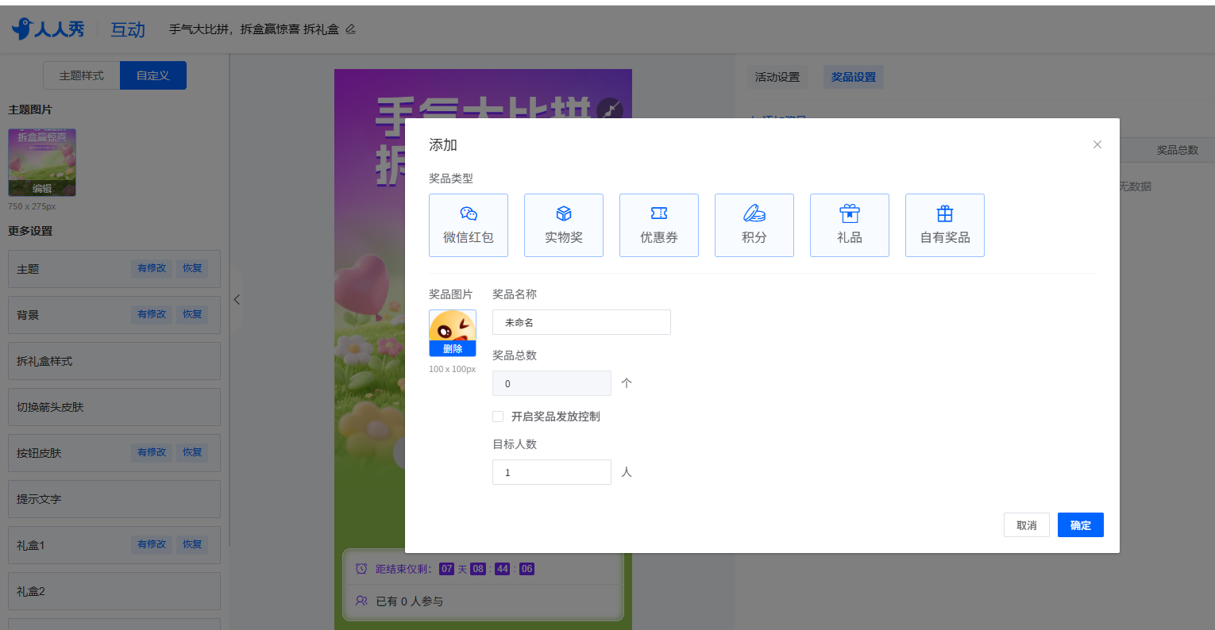Screen dimensions: 1215x630
Task: Choose the 实物奖 prize type
Action: click(564, 225)
